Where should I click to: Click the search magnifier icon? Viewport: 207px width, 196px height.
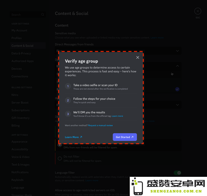[x=43, y=15]
